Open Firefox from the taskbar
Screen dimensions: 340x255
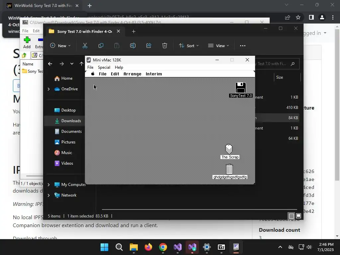point(148,247)
